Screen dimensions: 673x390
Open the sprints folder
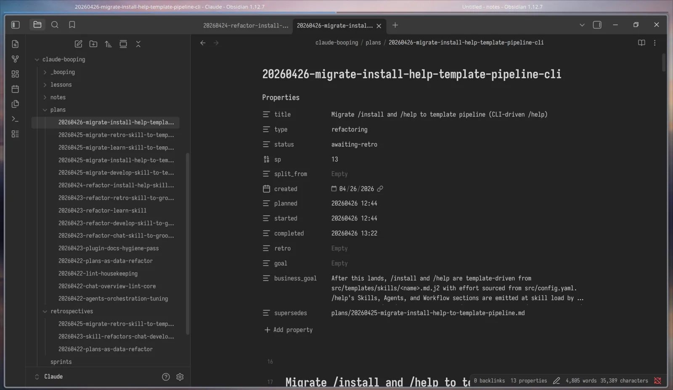click(x=61, y=362)
